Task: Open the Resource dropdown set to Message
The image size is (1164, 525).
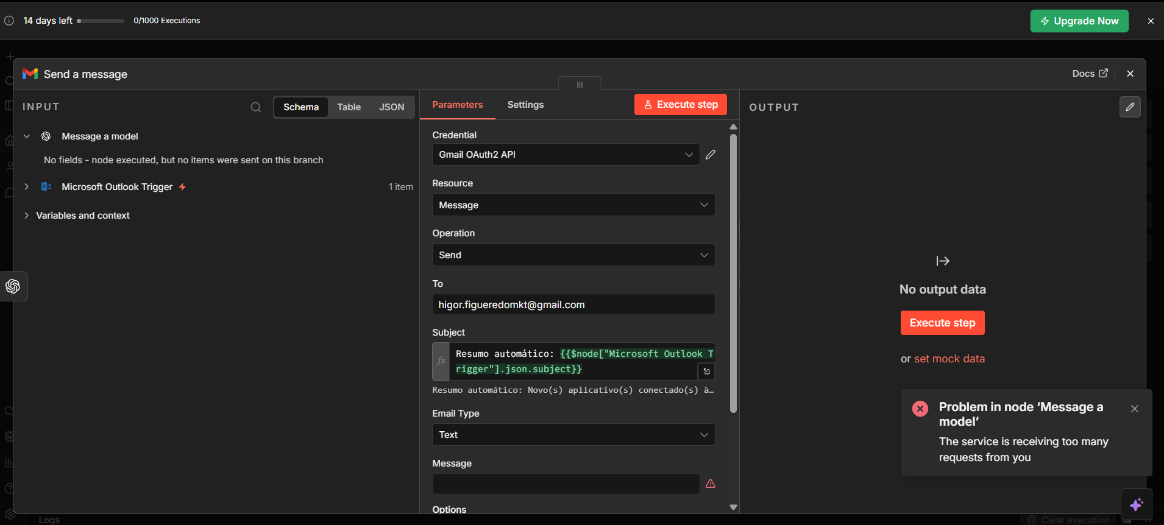Action: point(573,205)
